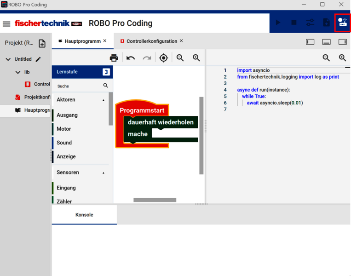Click the fischertechnik logo
The width and height of the screenshot is (351, 276).
point(48,23)
